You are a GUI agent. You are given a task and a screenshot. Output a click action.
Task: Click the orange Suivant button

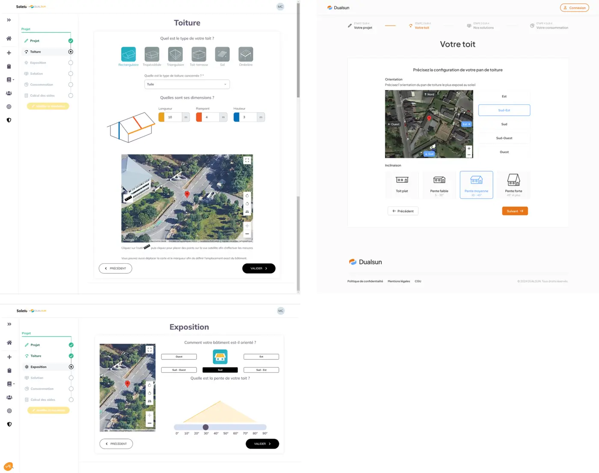515,211
